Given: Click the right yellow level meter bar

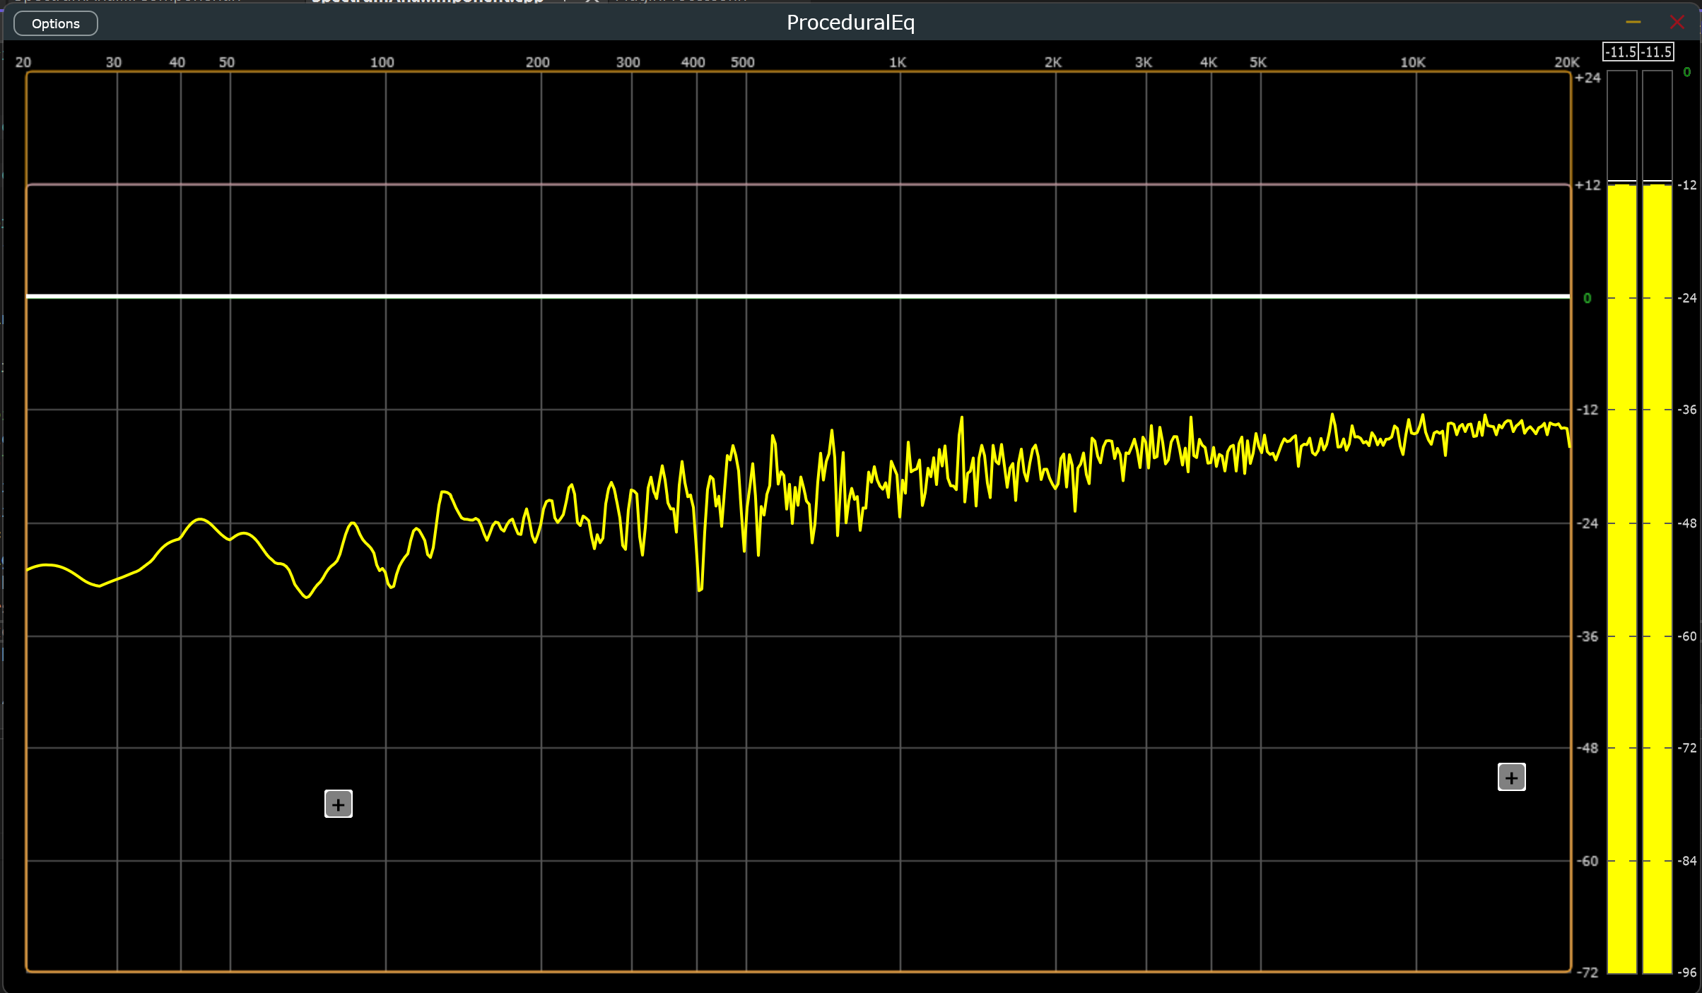Looking at the screenshot, I should pos(1657,565).
